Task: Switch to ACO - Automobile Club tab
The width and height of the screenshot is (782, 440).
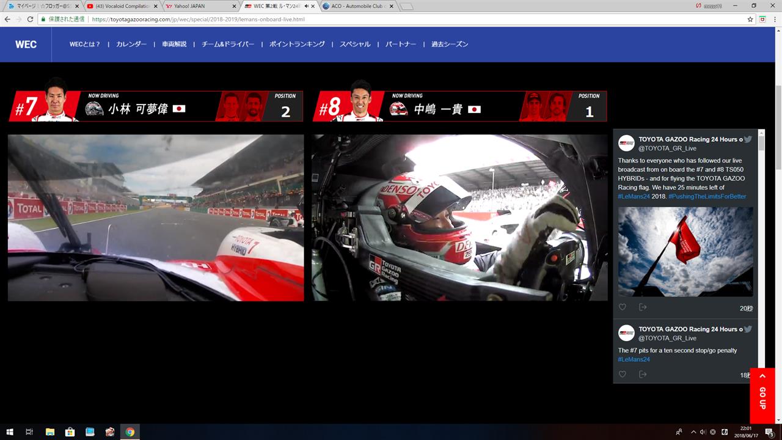Action: (x=357, y=6)
